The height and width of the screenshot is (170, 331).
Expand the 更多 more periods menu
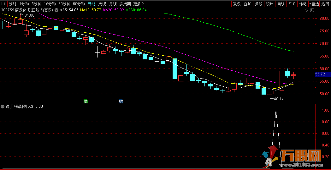(139, 3)
